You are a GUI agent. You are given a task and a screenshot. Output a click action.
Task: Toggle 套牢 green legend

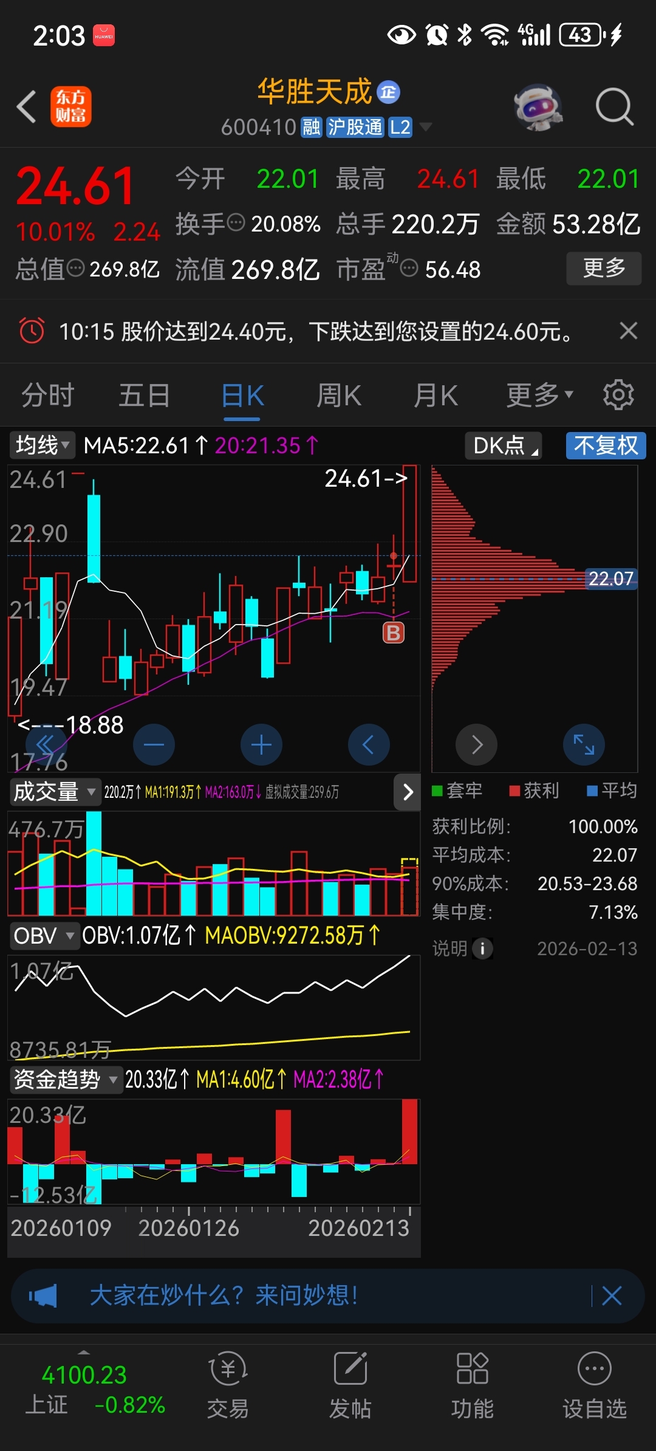coord(457,791)
